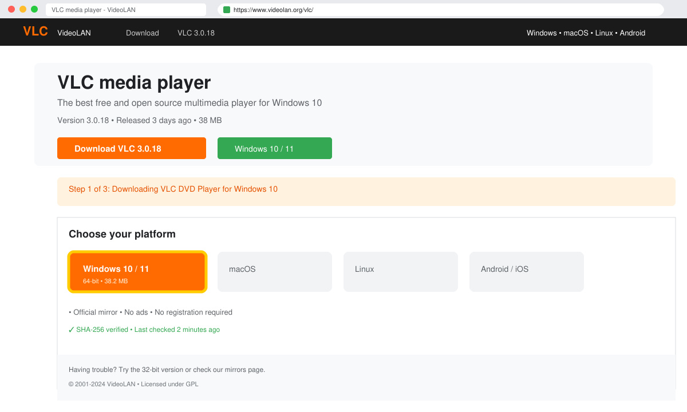Open the VideoLAN header link
This screenshot has width=687, height=412.
74,33
